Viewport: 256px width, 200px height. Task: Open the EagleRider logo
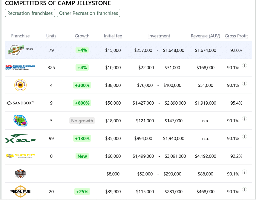tap(20, 174)
